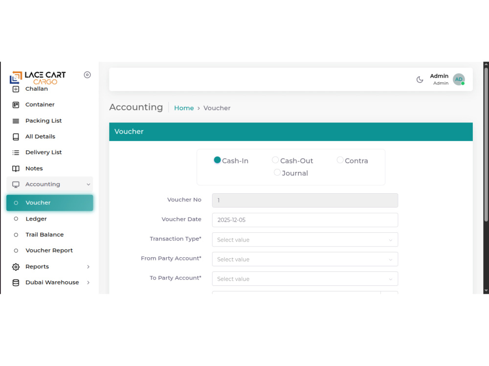Select Voucher in Accounting submenu
This screenshot has height=366, width=489.
point(49,203)
